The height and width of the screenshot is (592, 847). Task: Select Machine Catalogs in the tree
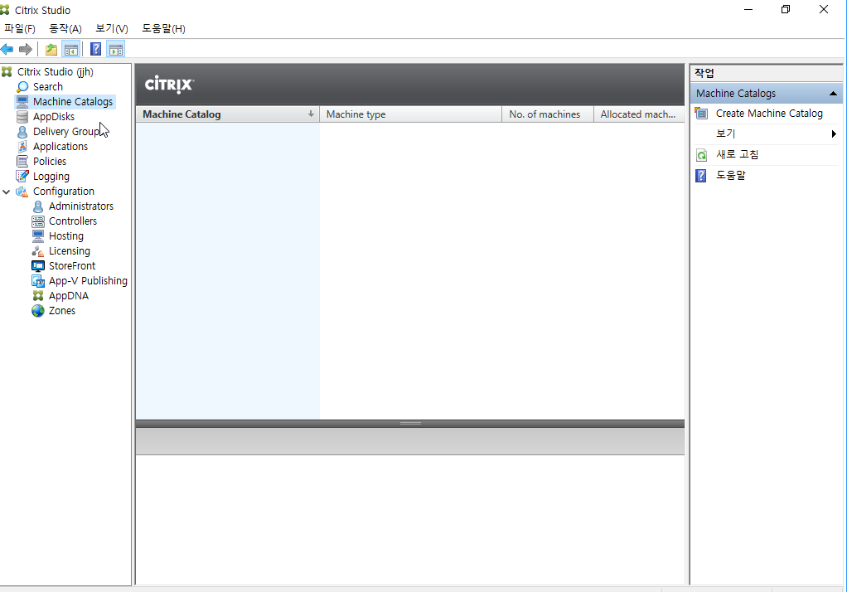[x=73, y=102]
